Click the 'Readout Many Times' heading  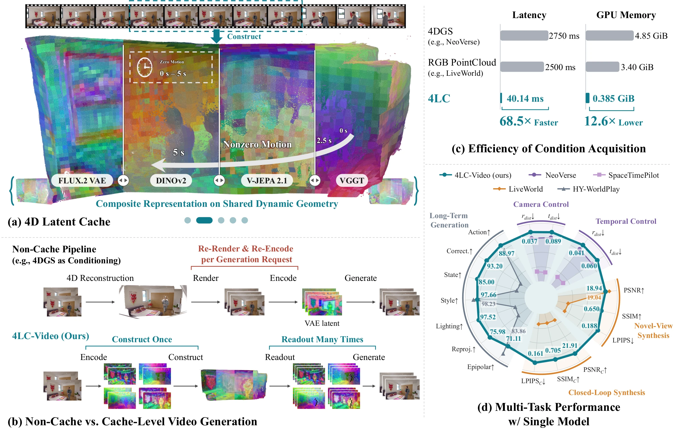(322, 339)
